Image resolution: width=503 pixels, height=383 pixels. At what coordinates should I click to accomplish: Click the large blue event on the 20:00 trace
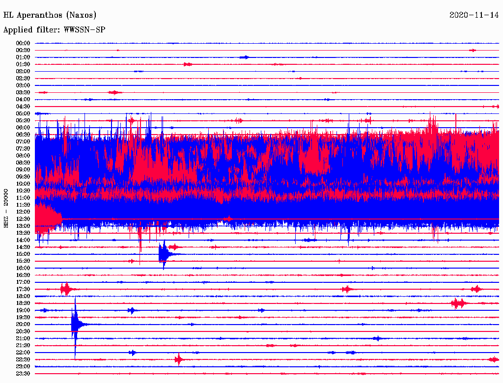coord(77,325)
